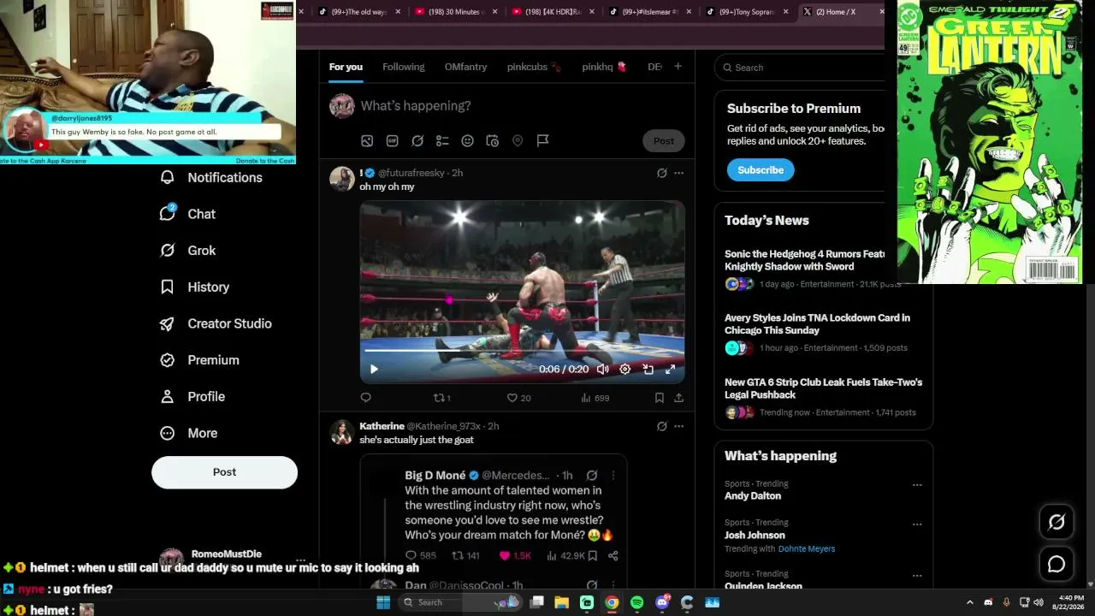This screenshot has height=616, width=1095.
Task: Click the Dohnte Meyers trending link
Action: 807,549
